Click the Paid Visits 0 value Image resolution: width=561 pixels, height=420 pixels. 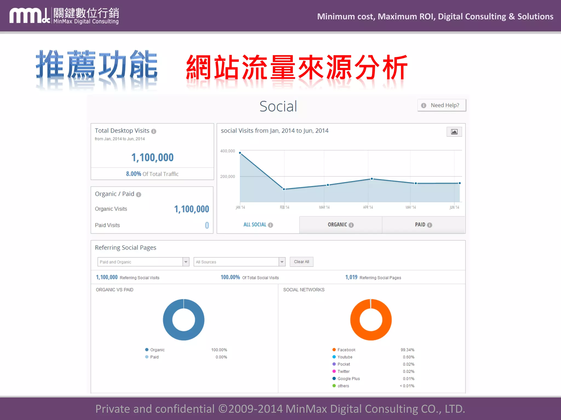[x=207, y=225]
